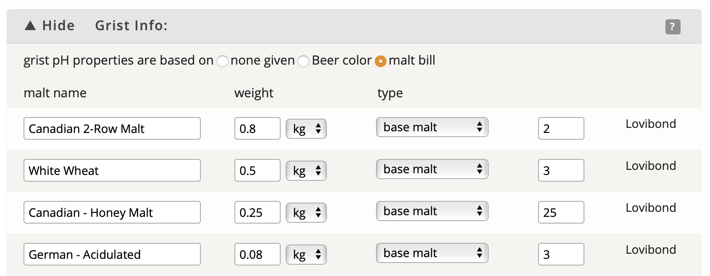The width and height of the screenshot is (710, 276).
Task: Open malt type dropdown for White Wheat
Action: [432, 169]
